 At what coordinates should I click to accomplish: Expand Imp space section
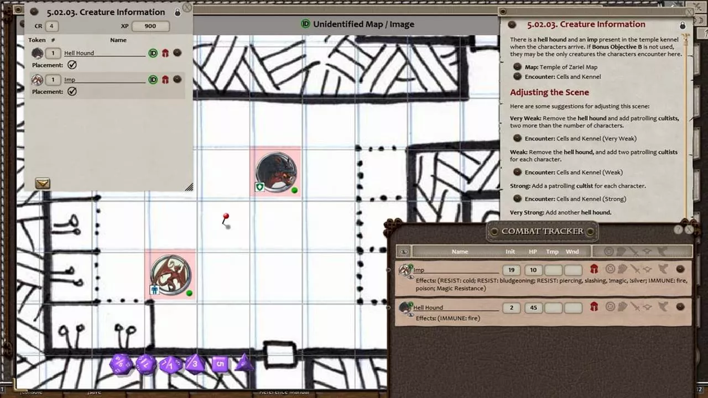[648, 269]
